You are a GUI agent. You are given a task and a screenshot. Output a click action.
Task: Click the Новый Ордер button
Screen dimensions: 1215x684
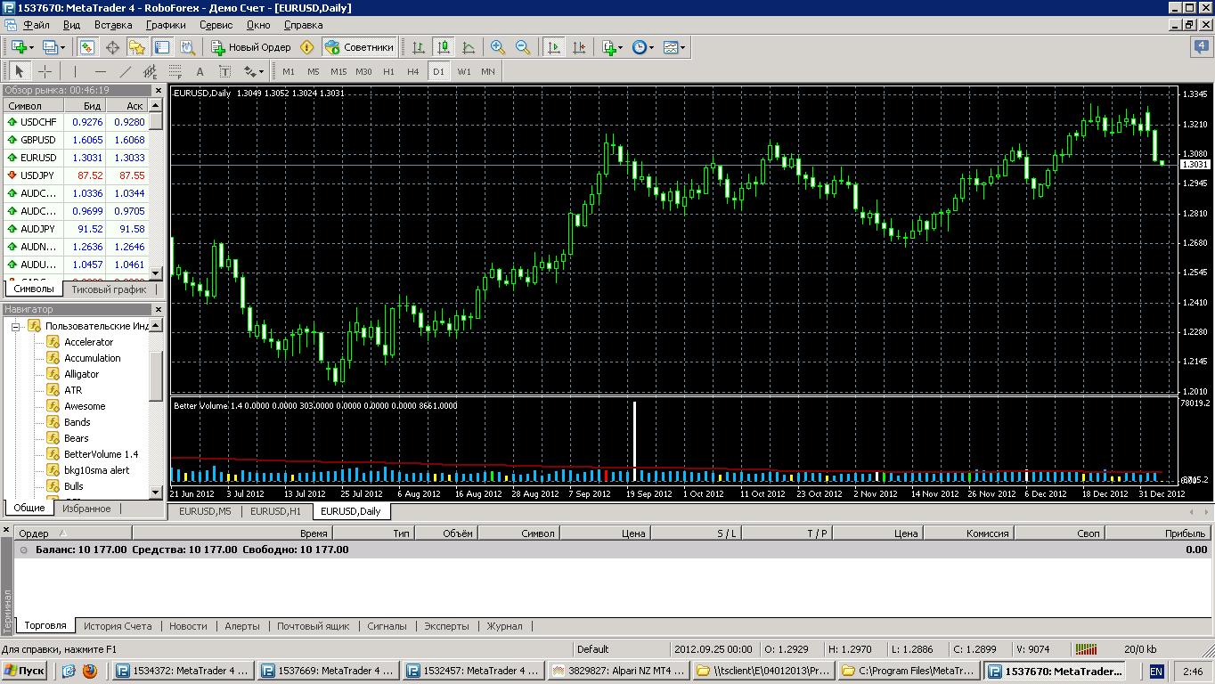point(250,47)
